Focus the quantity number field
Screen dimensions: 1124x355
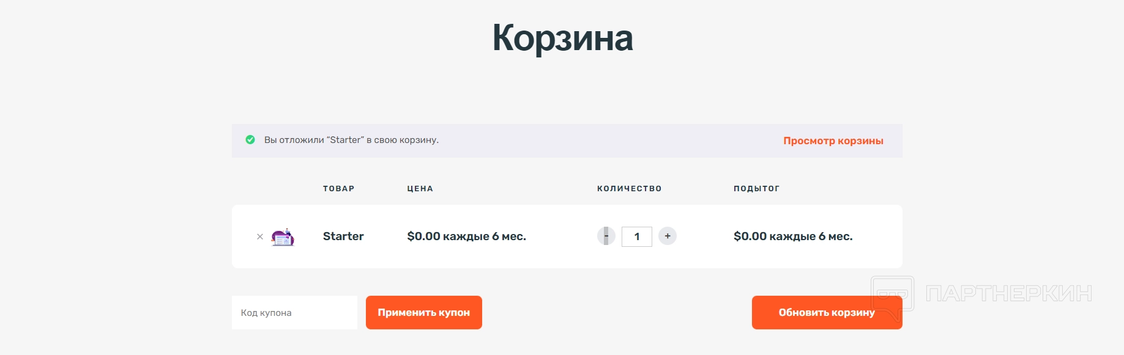(637, 236)
